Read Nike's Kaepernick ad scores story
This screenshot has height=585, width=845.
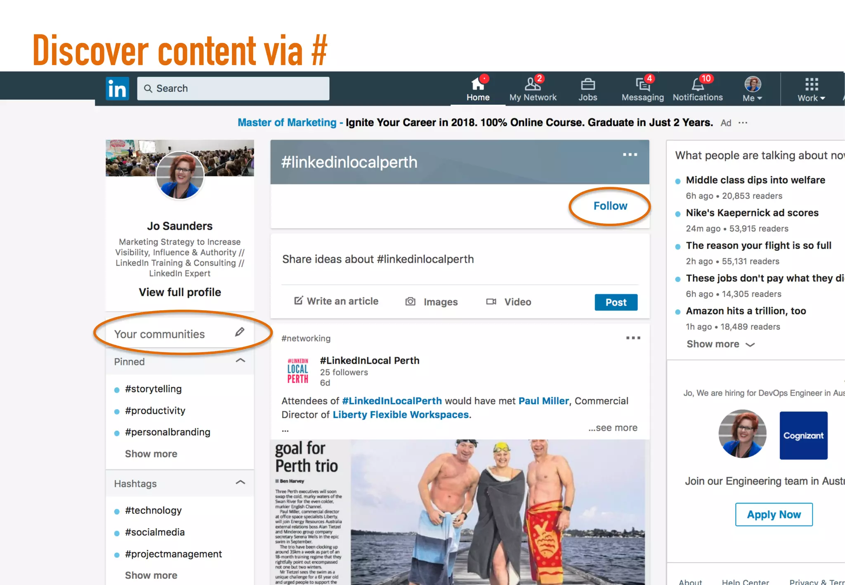[752, 213]
